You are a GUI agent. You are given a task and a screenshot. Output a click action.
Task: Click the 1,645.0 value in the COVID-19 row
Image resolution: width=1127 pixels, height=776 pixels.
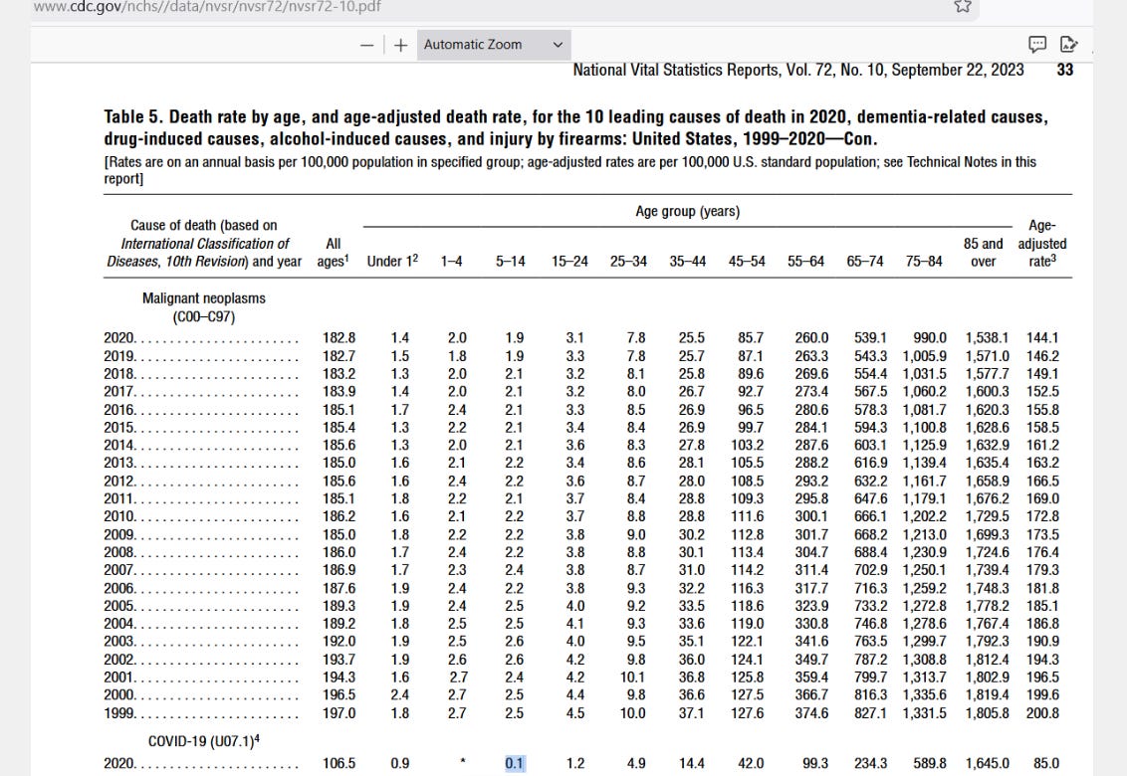[x=987, y=763]
